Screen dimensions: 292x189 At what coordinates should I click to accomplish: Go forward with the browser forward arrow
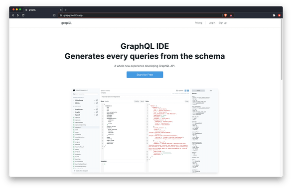(18, 15)
